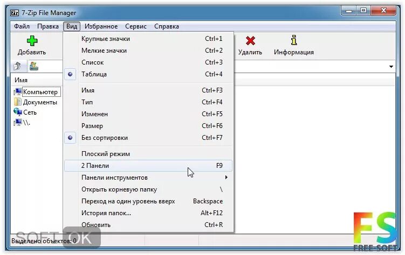Choose Мелкие значки view mode
The width and height of the screenshot is (405, 255).
pos(148,51)
